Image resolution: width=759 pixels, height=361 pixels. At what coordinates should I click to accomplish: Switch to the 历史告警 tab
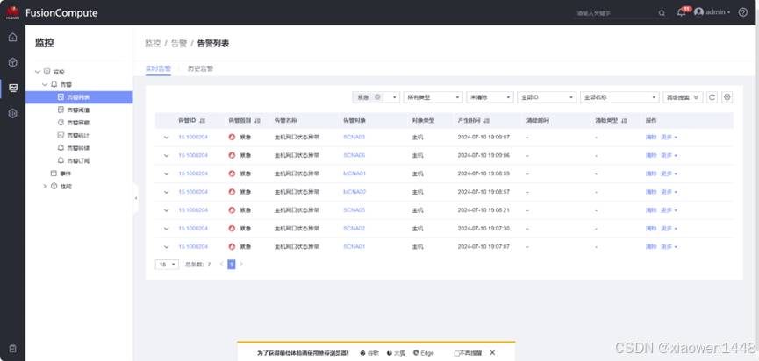tap(200, 68)
